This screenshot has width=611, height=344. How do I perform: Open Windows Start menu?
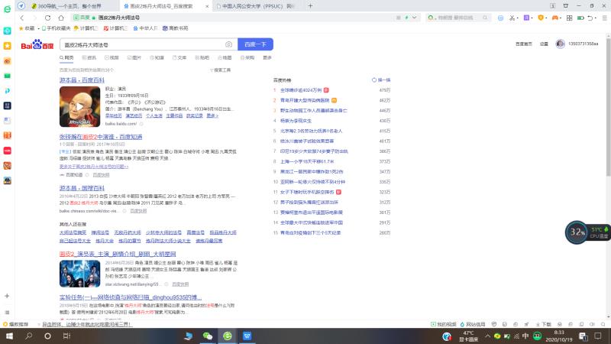click(9, 336)
